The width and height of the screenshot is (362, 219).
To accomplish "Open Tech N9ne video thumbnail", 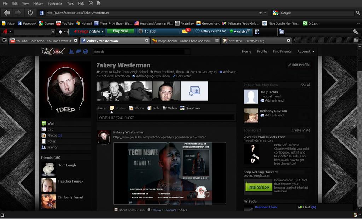I will pos(170,173).
